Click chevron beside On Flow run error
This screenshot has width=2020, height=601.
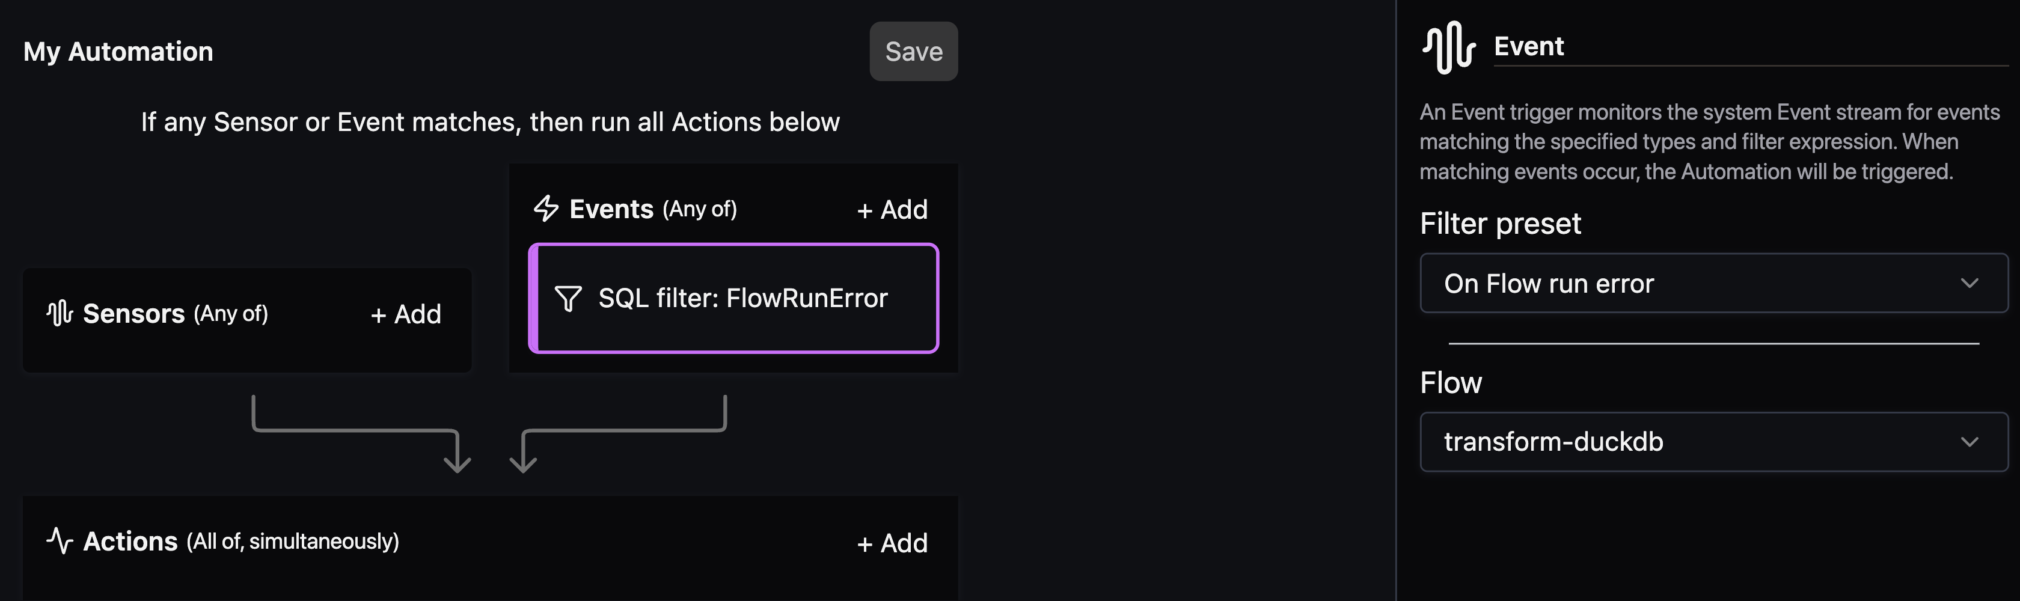tap(1969, 283)
